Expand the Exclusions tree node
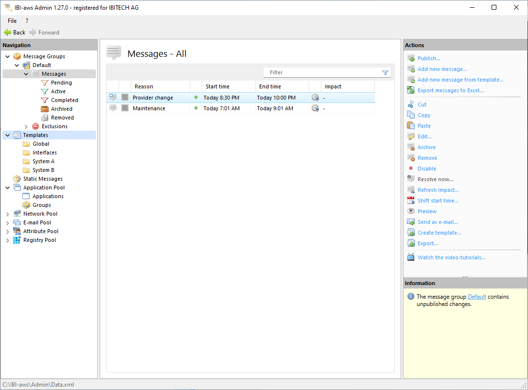Screen dimensions: 528x390 pos(26,126)
